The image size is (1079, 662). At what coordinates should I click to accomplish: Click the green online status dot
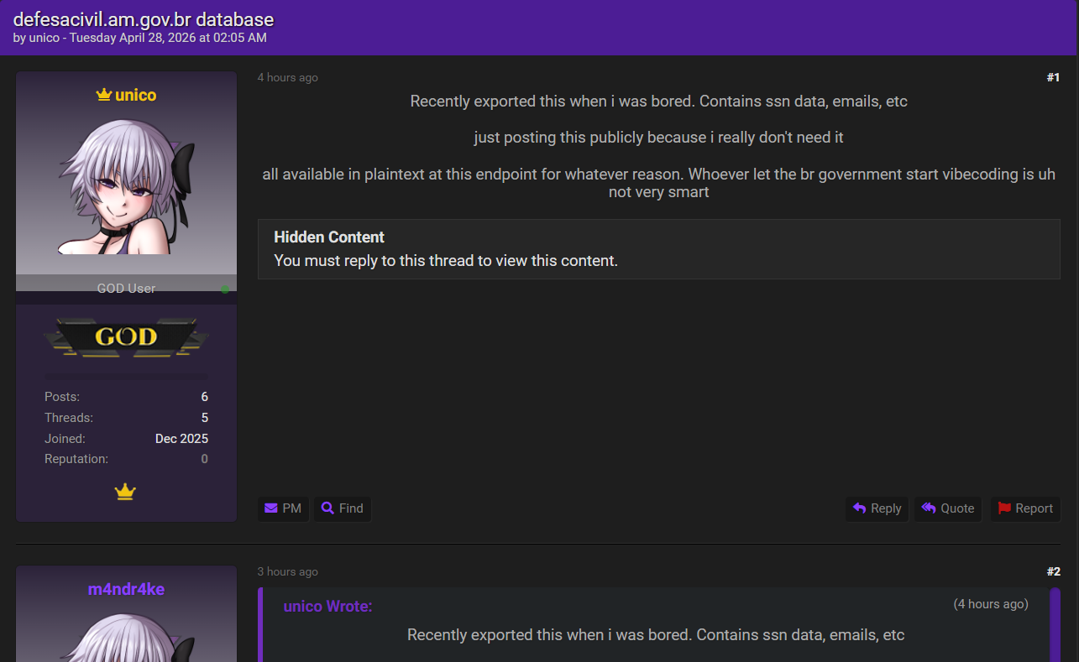225,289
